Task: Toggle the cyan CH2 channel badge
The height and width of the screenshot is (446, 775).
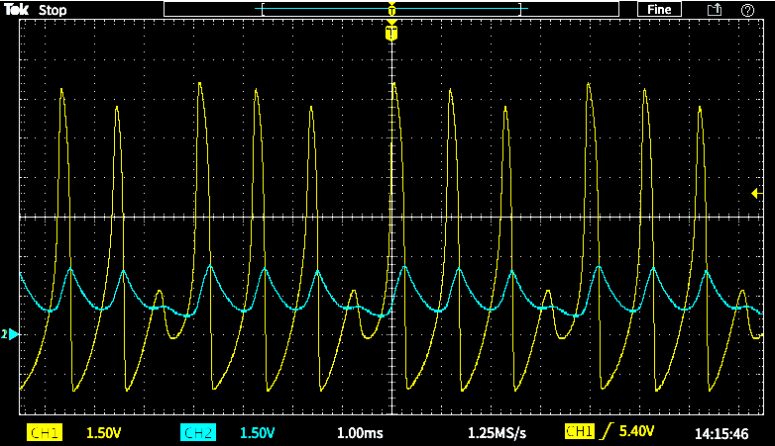Action: pos(198,432)
